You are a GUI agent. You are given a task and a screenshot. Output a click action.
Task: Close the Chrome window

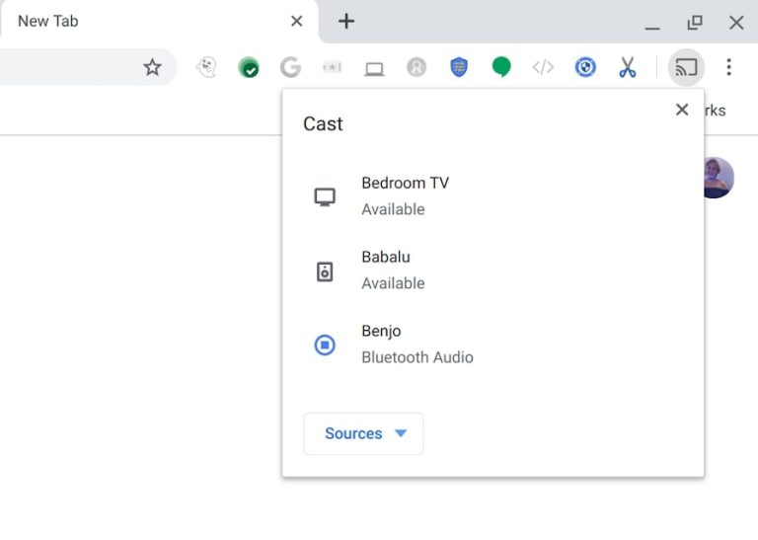(736, 23)
